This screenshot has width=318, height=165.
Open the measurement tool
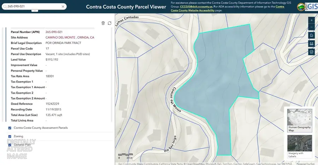coord(312,44)
